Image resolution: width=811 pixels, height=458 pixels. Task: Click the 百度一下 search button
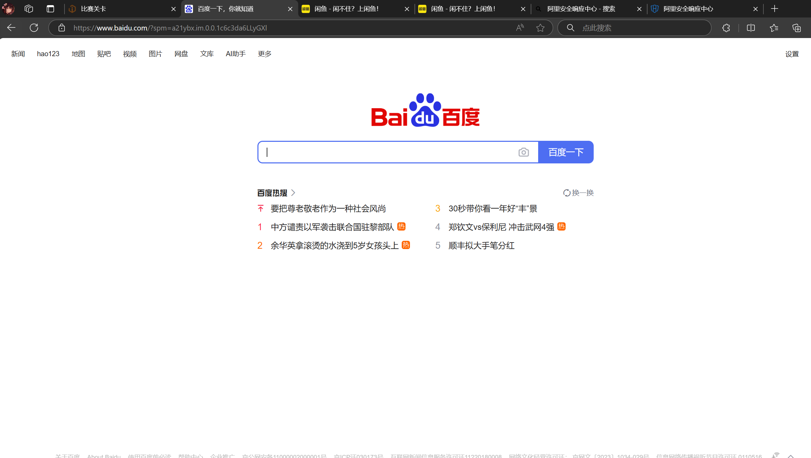[566, 152]
